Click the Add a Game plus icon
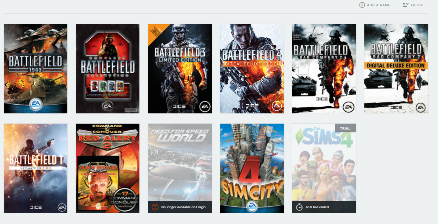The image size is (438, 224). tap(362, 5)
